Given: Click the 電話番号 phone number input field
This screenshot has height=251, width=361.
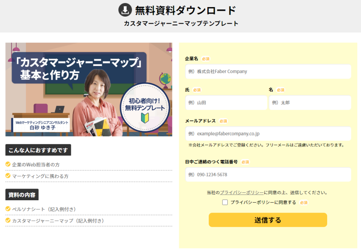Looking at the screenshot, I should 268,175.
